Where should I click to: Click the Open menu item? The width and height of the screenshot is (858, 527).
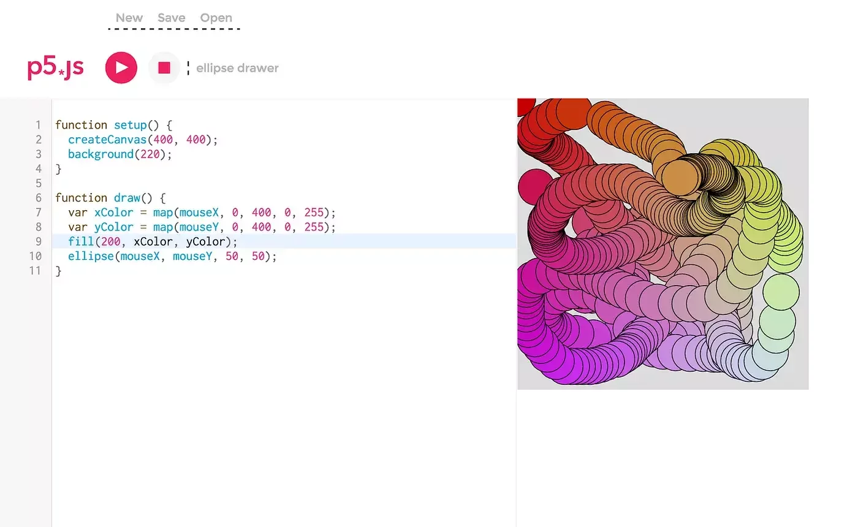[x=216, y=18]
